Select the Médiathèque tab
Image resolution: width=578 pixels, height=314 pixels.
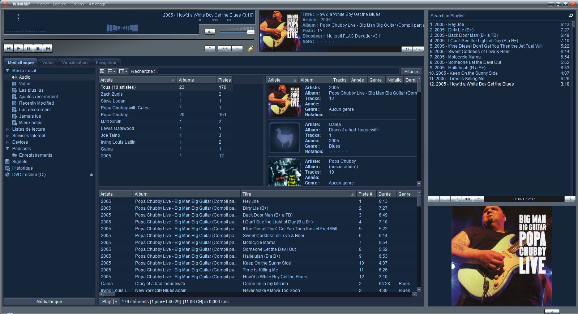[21, 62]
